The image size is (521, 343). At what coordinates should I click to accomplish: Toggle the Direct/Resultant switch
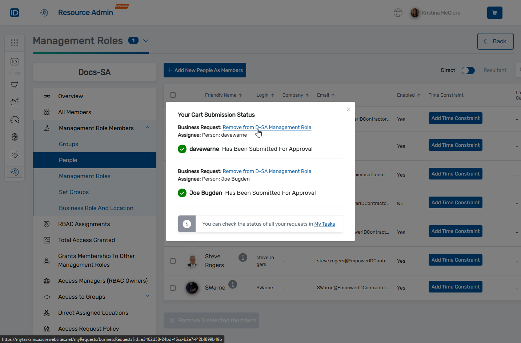pyautogui.click(x=468, y=70)
